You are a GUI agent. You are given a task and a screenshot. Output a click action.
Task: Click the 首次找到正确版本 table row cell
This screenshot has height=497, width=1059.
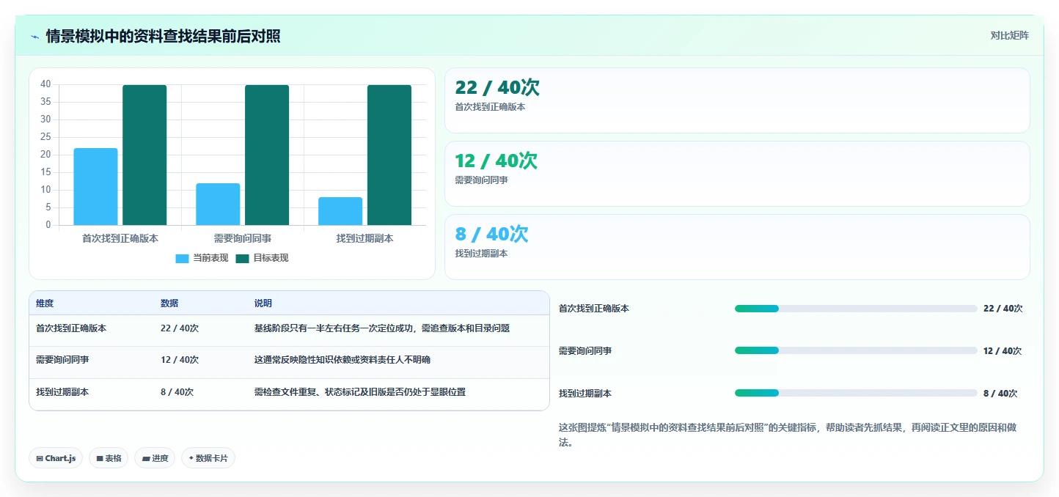71,328
